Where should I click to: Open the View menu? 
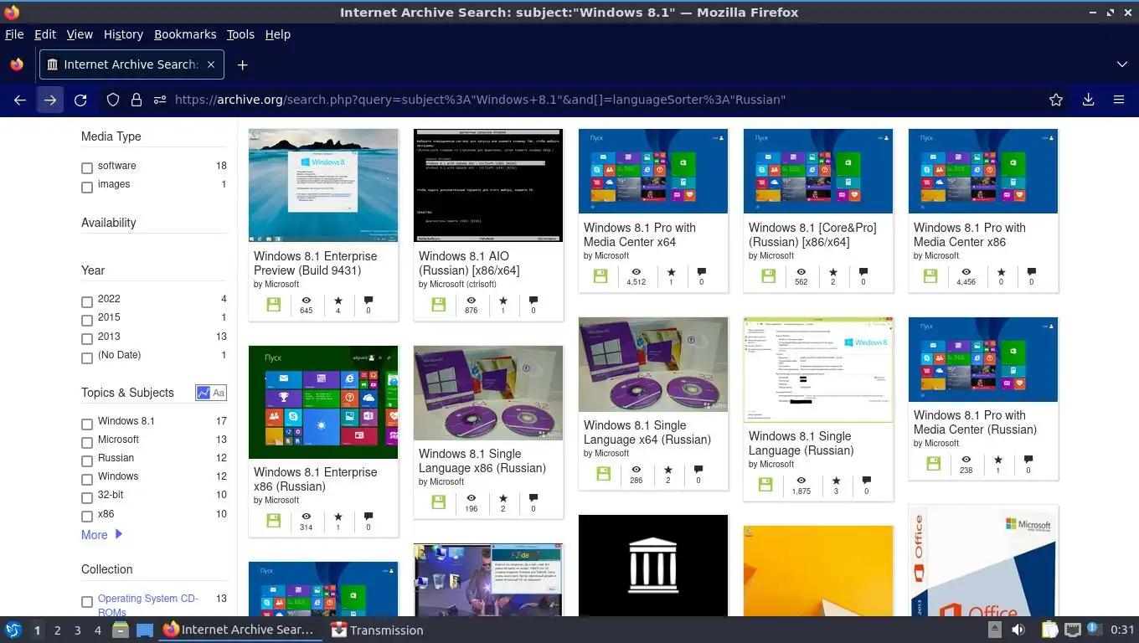(x=80, y=34)
